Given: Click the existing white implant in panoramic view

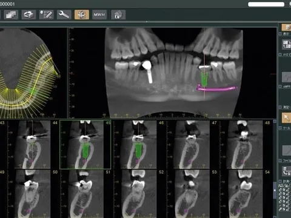Looking at the screenshot, I should coord(148,71).
